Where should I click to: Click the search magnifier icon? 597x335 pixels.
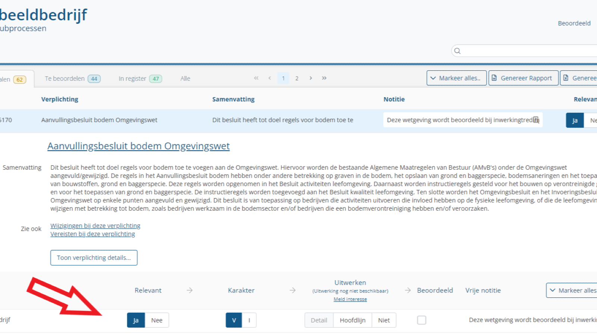click(x=457, y=51)
